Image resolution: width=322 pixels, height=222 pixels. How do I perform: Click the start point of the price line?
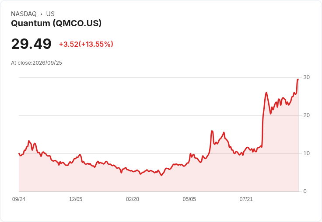19,153
